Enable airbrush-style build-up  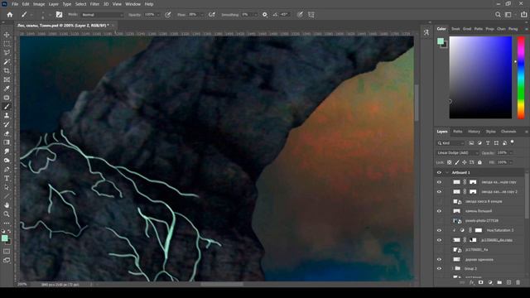[x=212, y=15]
